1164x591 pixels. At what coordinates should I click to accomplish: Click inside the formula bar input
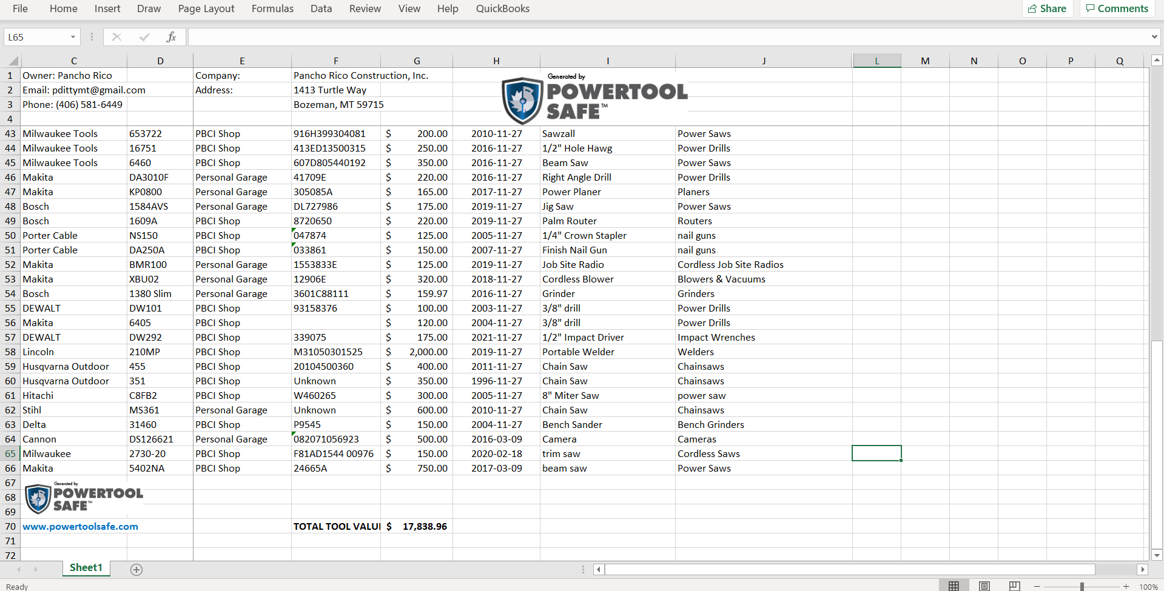tap(667, 37)
